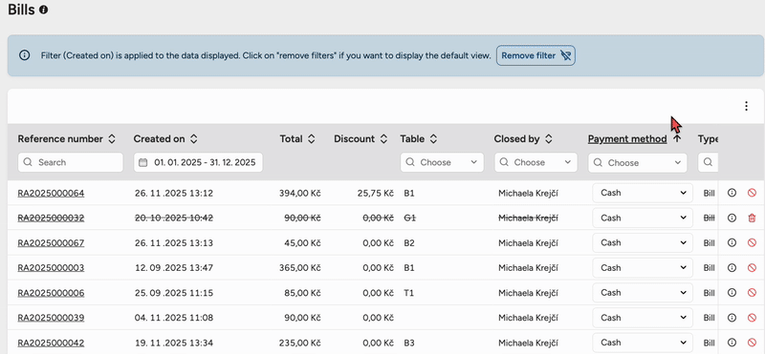Open bill link RA2025000042
This screenshot has height=354, width=765.
(x=51, y=343)
